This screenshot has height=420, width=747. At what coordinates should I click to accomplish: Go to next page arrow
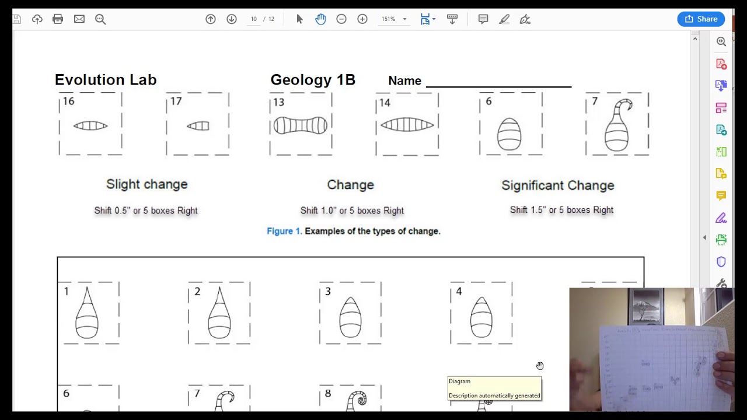(x=232, y=19)
